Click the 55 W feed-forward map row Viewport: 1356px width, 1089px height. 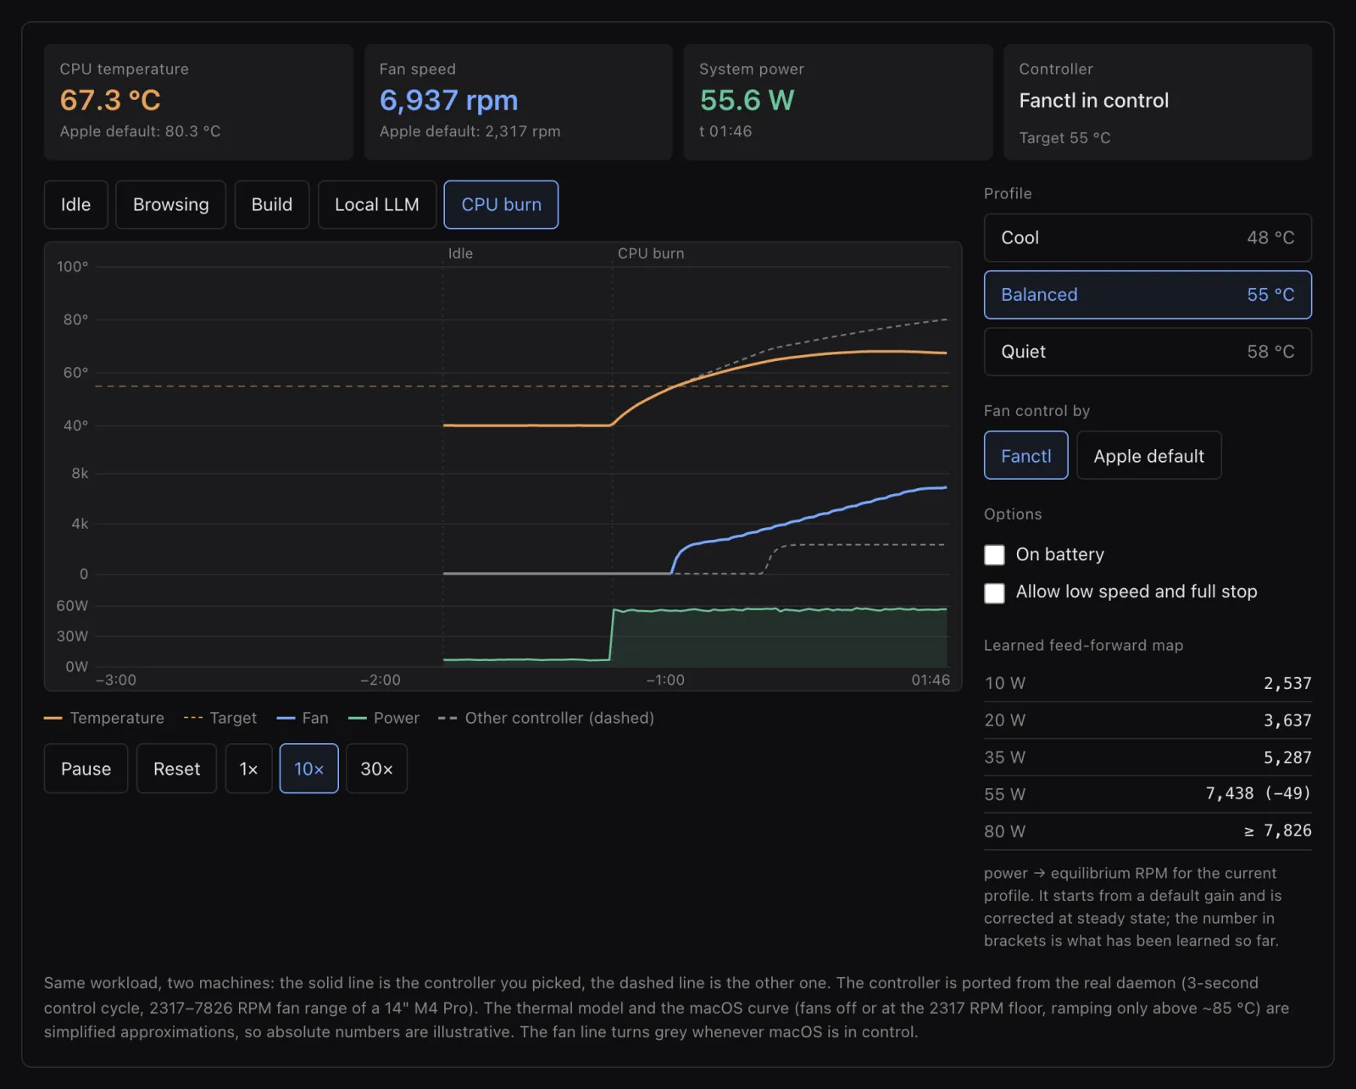point(1148,794)
